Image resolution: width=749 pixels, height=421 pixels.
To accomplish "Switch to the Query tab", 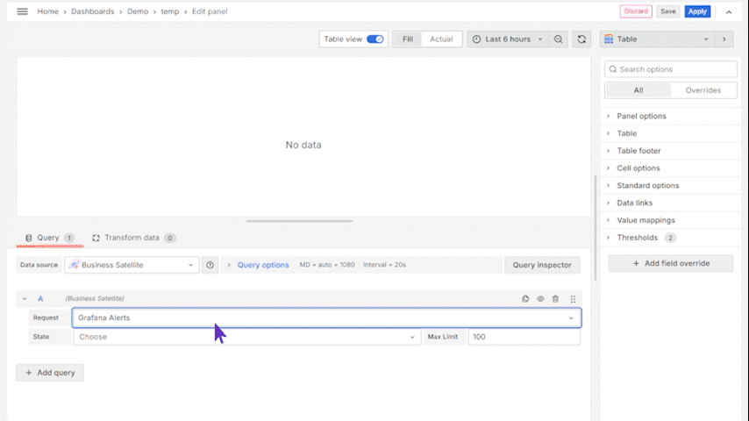I will (x=49, y=238).
